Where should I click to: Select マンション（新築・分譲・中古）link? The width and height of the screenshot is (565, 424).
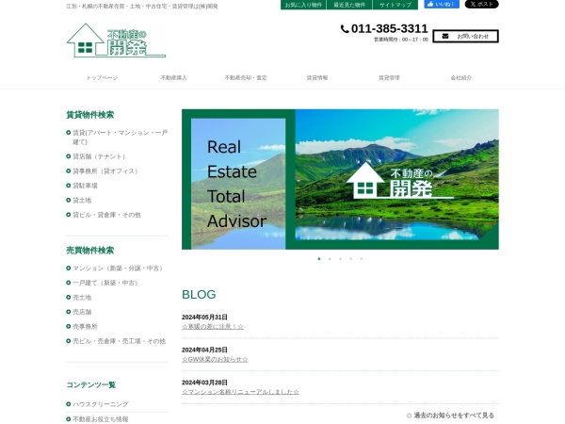coord(119,269)
